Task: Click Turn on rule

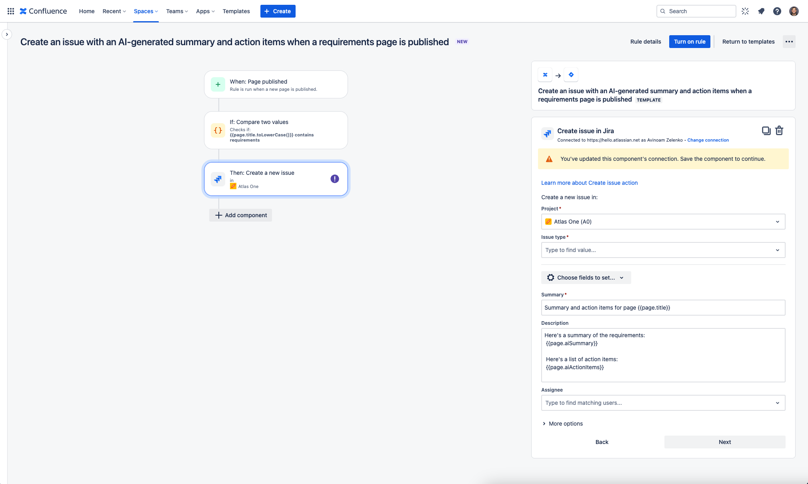Action: coord(689,42)
